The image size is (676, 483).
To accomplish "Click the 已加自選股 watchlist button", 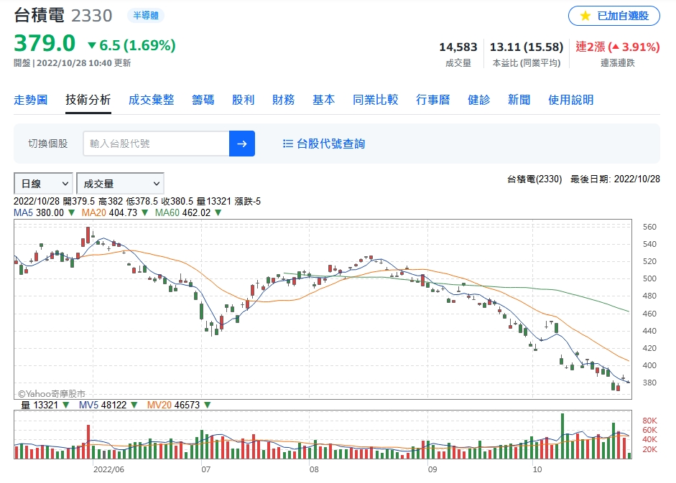I will (x=614, y=16).
